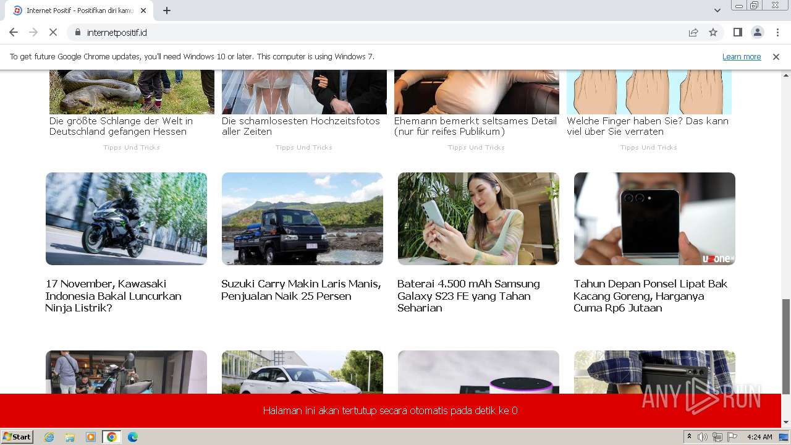Click 'Tipps Und Tricks' under the finger ad
The height and width of the screenshot is (445, 791).
(x=649, y=147)
